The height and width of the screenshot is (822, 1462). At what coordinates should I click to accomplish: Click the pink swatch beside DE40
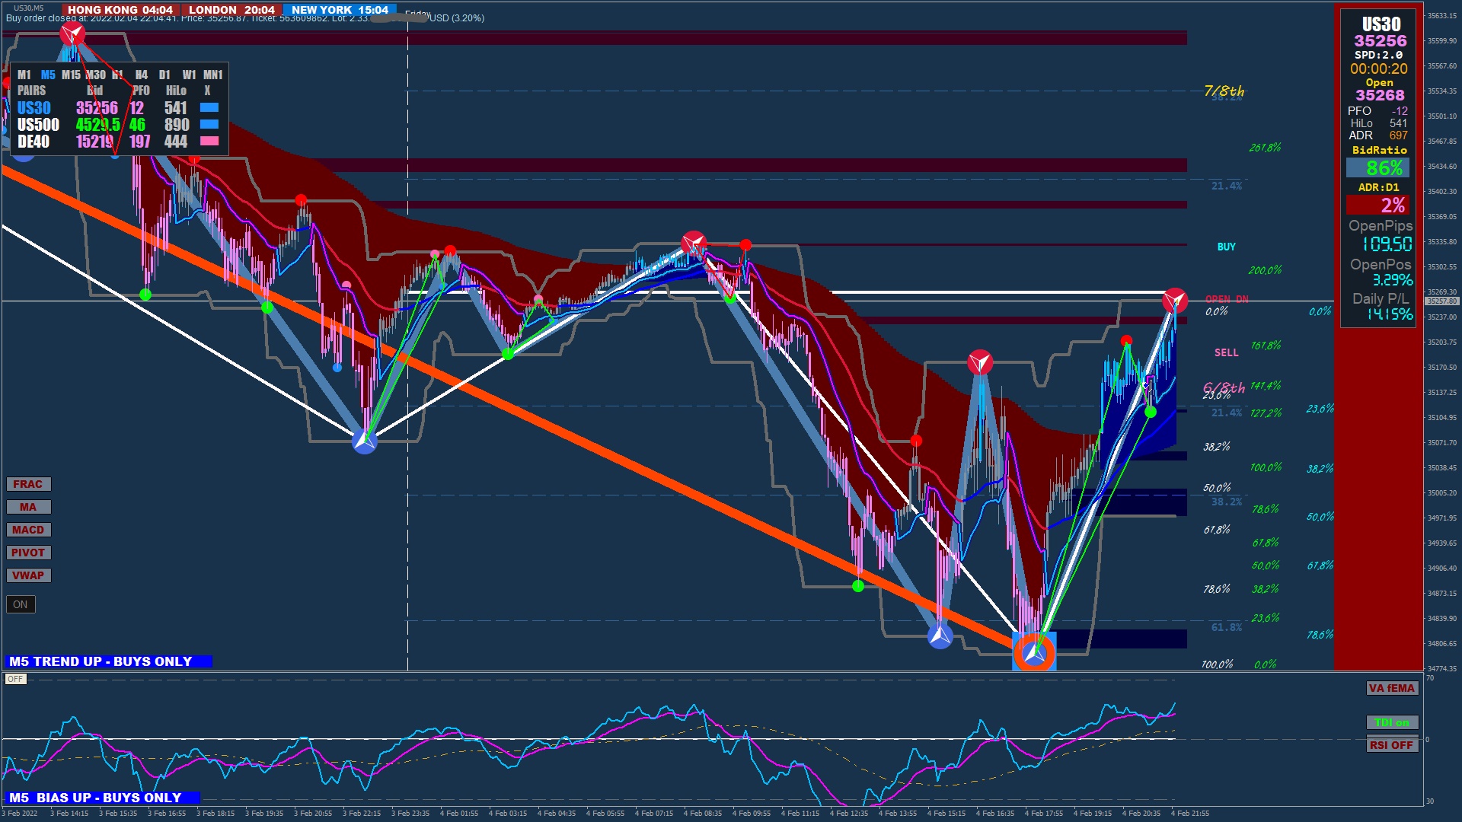pos(209,142)
